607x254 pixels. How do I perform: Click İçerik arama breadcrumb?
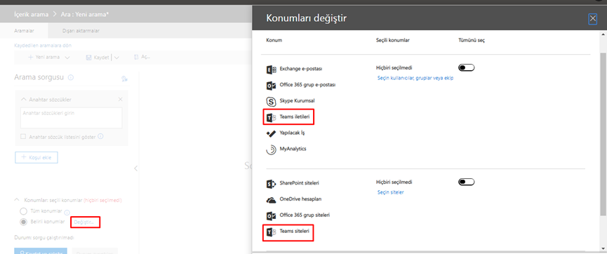point(32,14)
